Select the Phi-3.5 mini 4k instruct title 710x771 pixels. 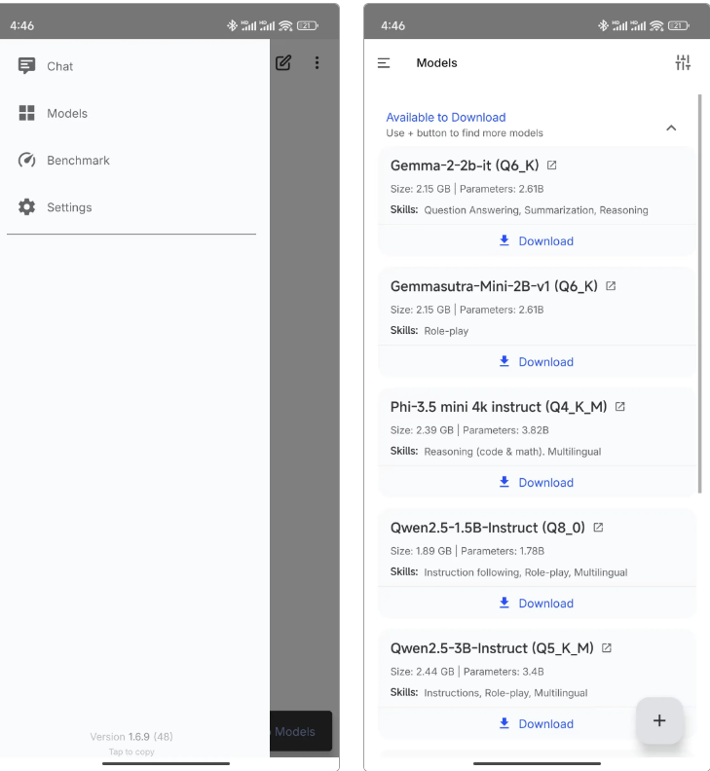(499, 407)
